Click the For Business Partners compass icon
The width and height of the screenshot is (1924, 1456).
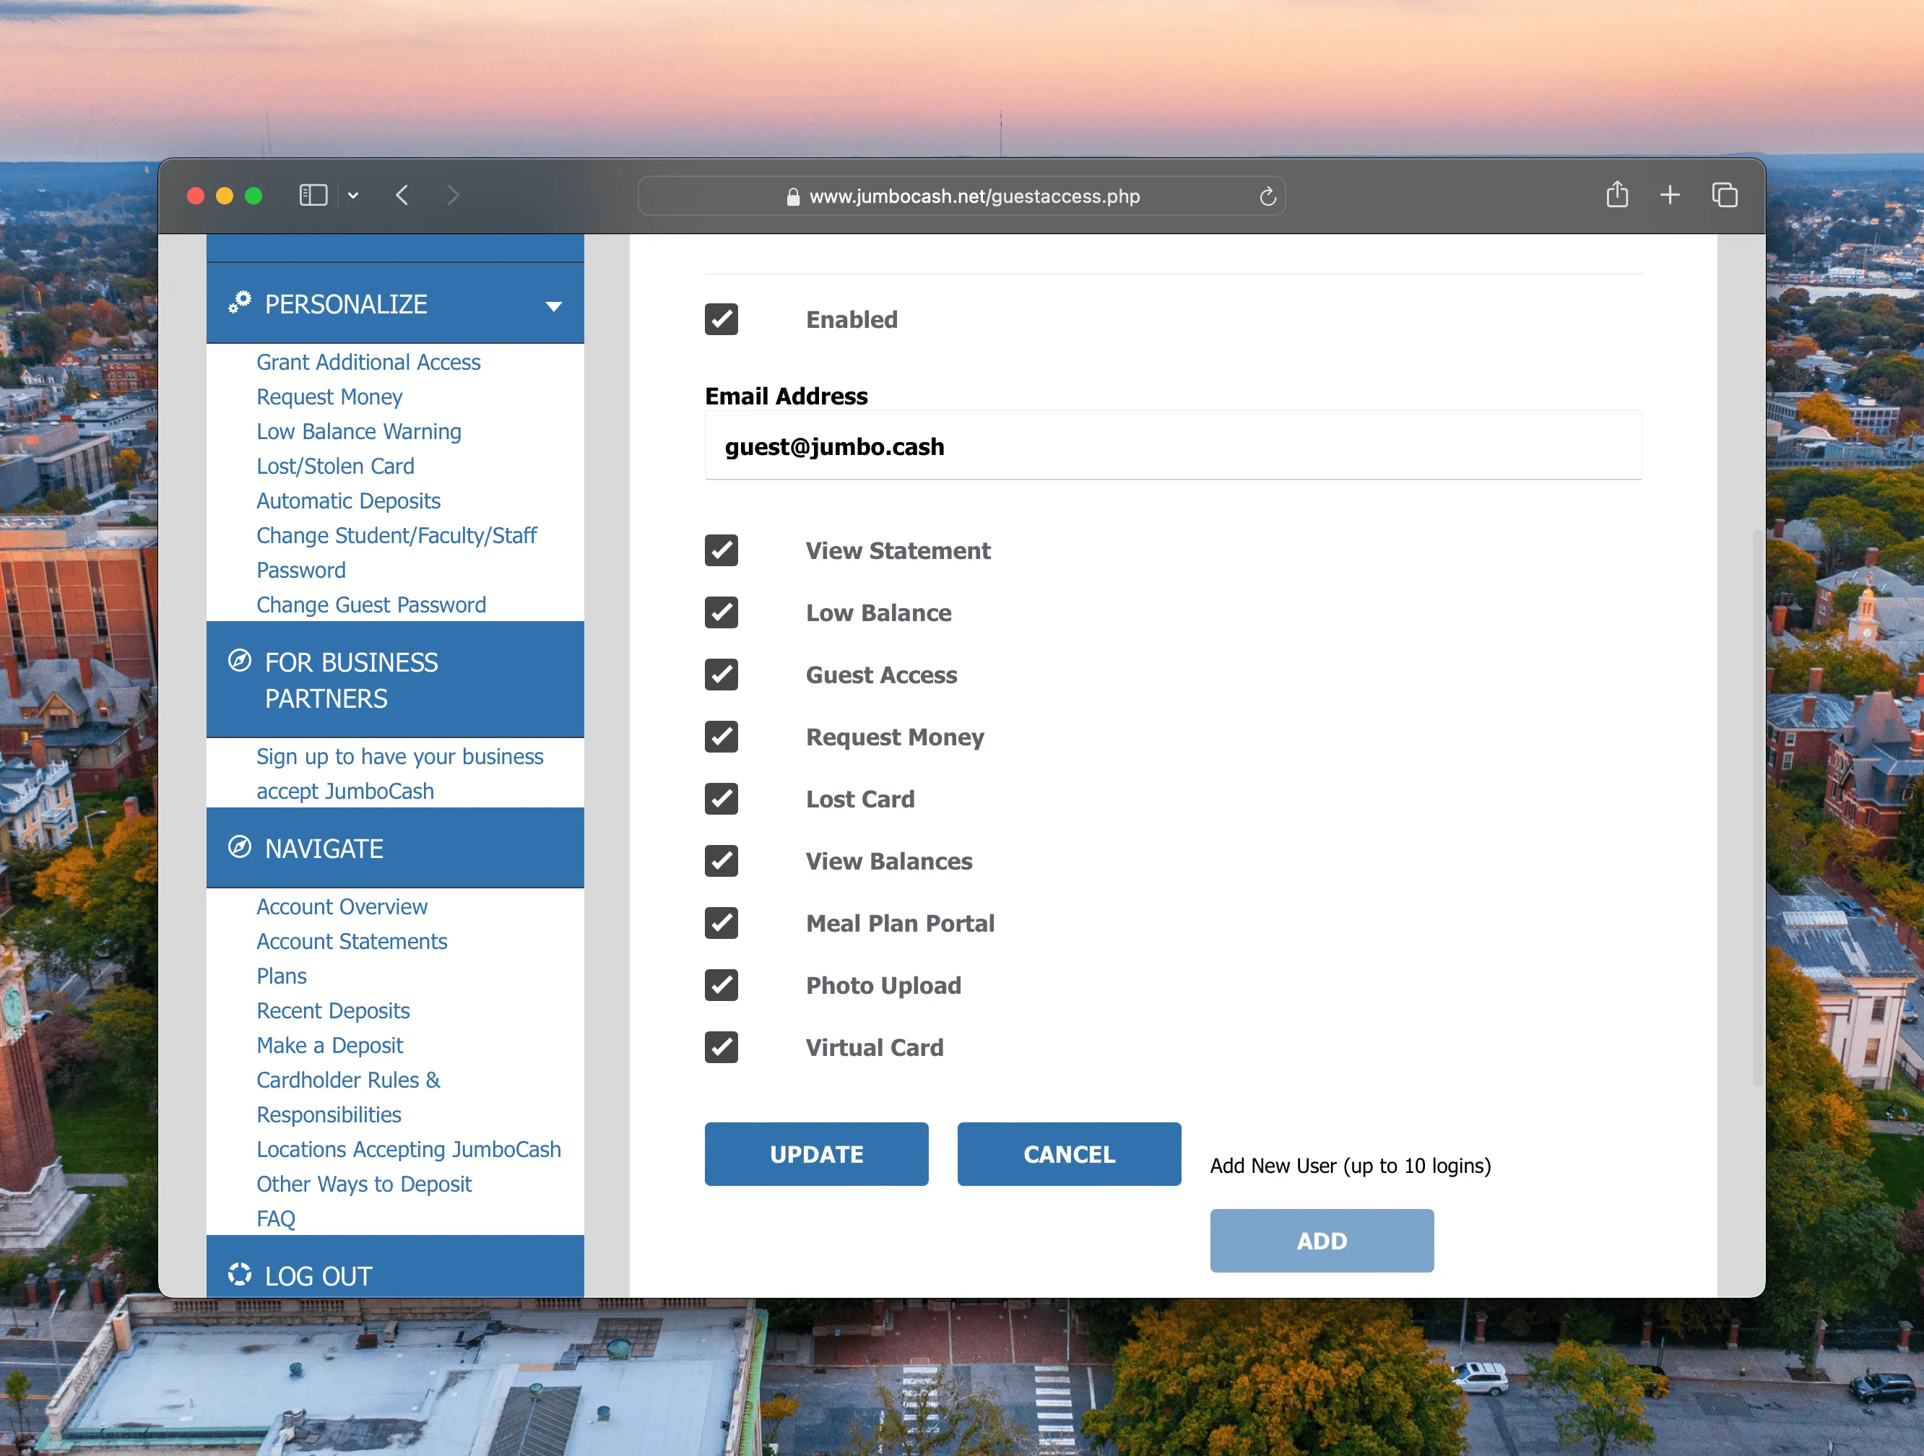click(239, 661)
